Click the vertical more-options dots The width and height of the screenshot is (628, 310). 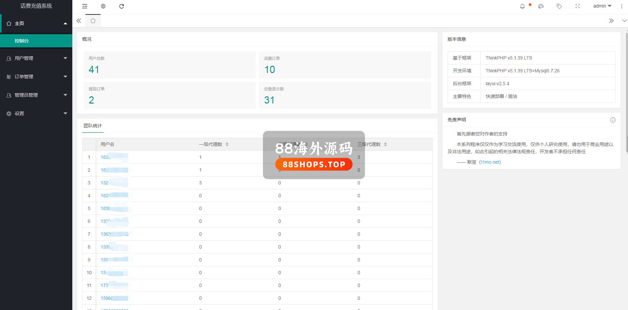621,6
